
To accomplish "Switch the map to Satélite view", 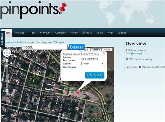I will (96, 50).
